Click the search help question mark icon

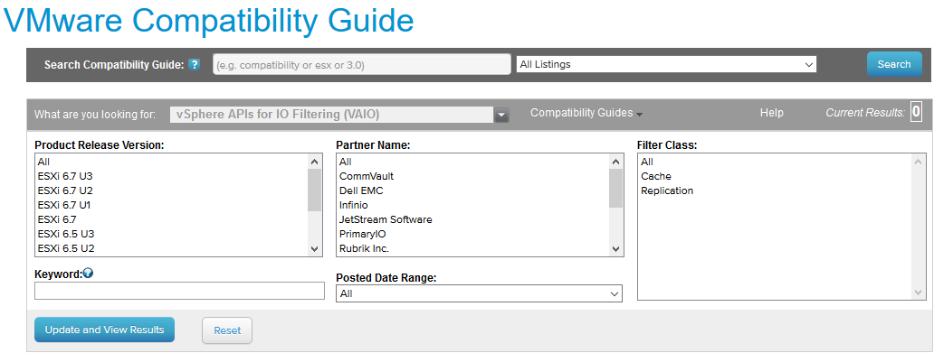click(x=195, y=65)
